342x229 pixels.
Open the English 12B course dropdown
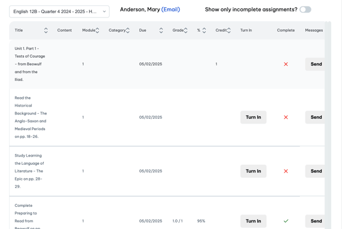click(59, 11)
